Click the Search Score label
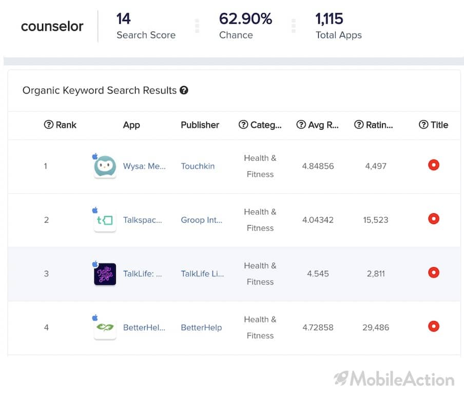 click(146, 35)
